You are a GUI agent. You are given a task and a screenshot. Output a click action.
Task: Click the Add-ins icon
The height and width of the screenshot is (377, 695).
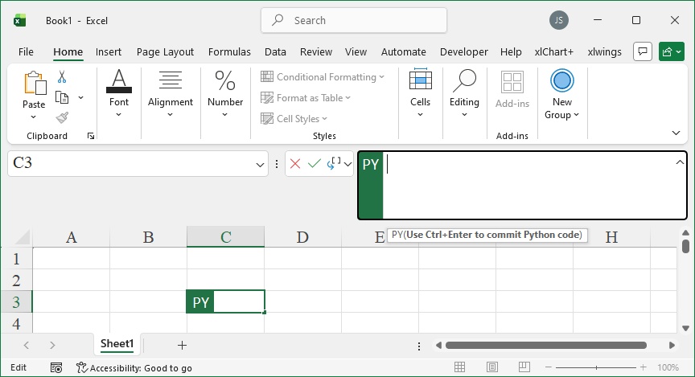512,83
